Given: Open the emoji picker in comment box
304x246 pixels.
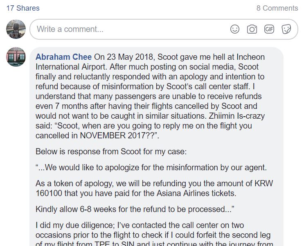Looking at the screenshot, I should [x=234, y=29].
